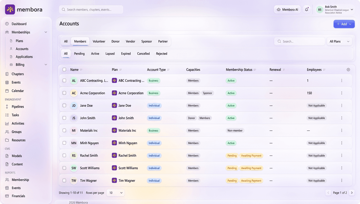Select the John Smith row checkbox
The width and height of the screenshot is (360, 204).
click(64, 118)
